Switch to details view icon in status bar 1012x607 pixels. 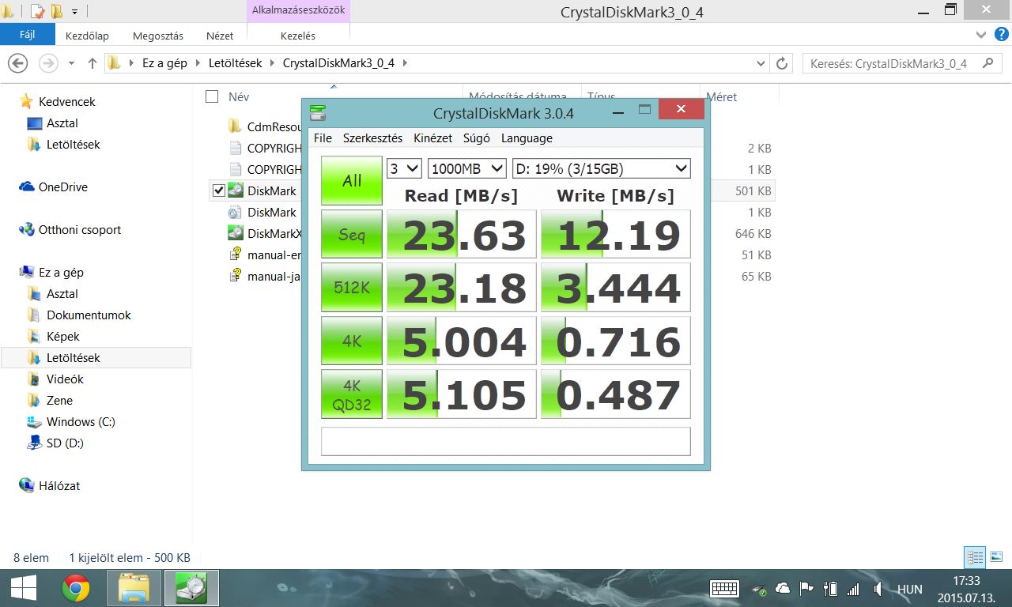pos(975,557)
